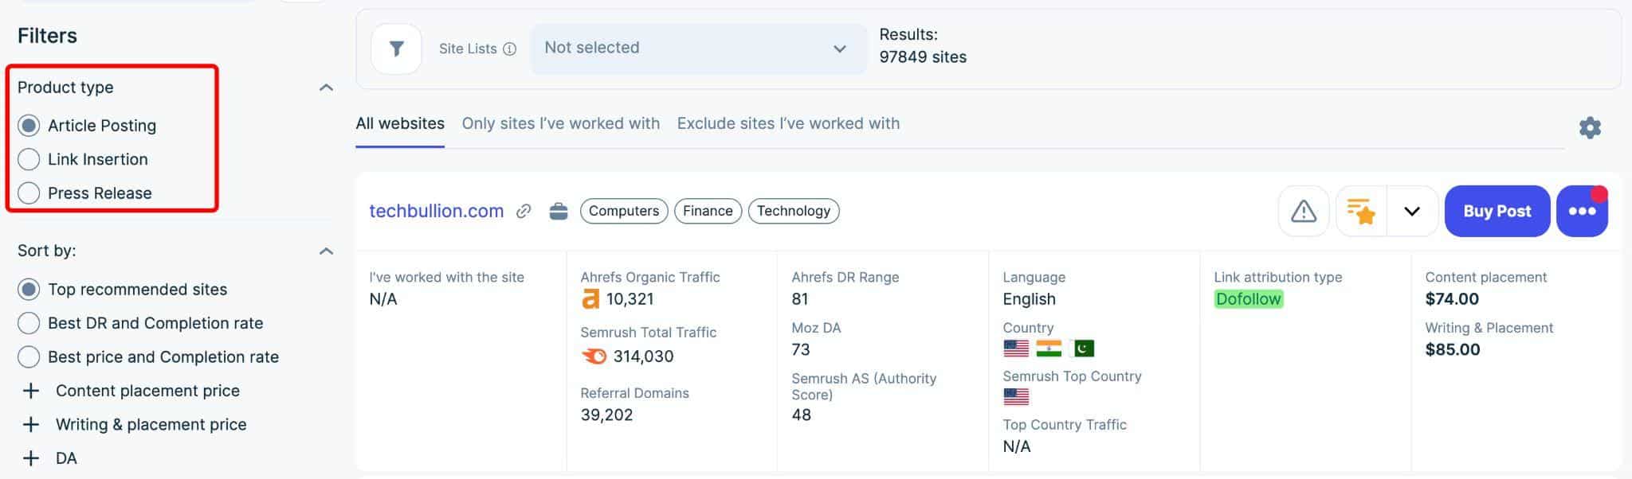The height and width of the screenshot is (479, 1632).
Task: Click the Language value English
Action: click(x=1030, y=299)
